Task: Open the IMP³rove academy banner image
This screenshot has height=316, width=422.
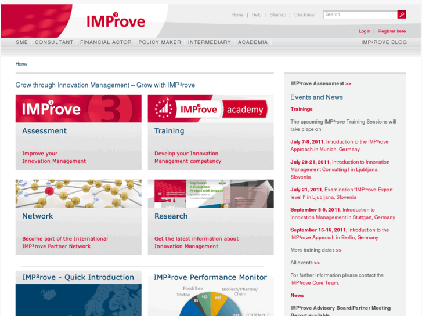Action: [211, 108]
